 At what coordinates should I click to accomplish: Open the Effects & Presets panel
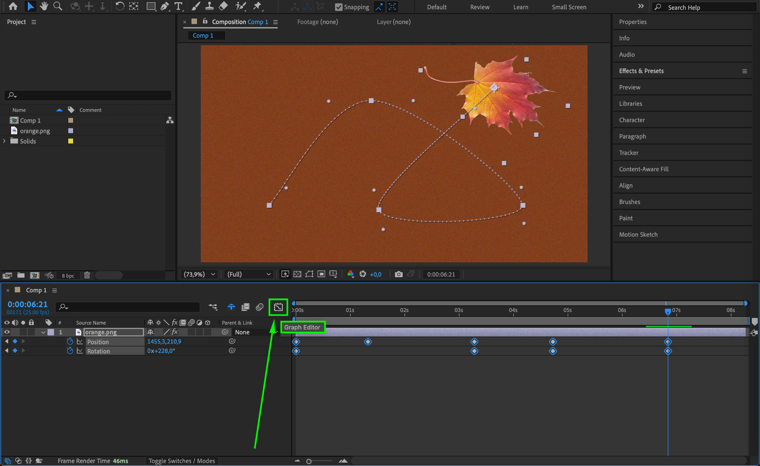(x=641, y=71)
